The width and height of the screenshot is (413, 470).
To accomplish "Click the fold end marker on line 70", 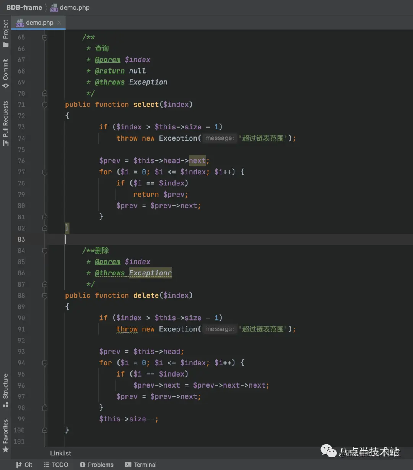I will tap(45, 93).
